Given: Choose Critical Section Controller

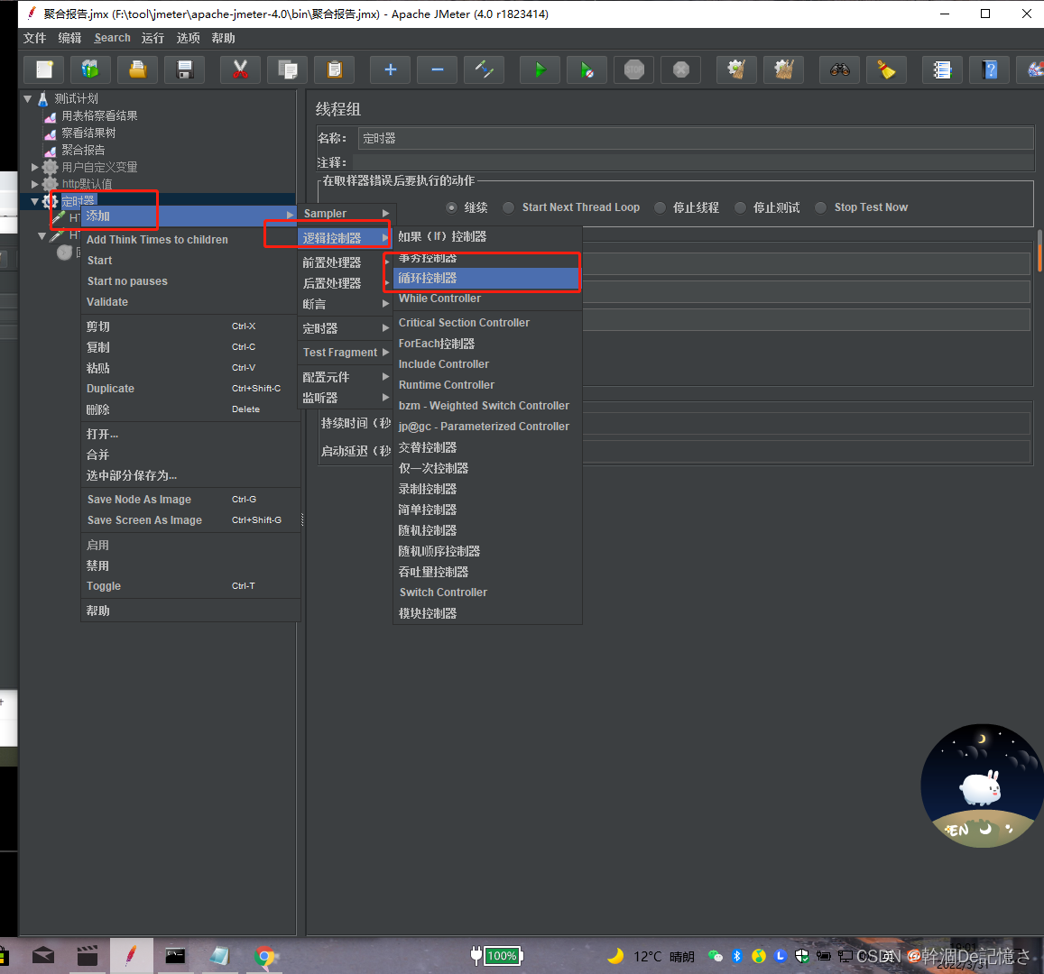Looking at the screenshot, I should [487, 323].
